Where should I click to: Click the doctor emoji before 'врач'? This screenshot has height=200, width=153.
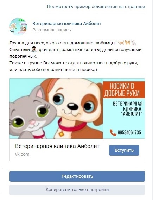pyautogui.click(x=34, y=50)
